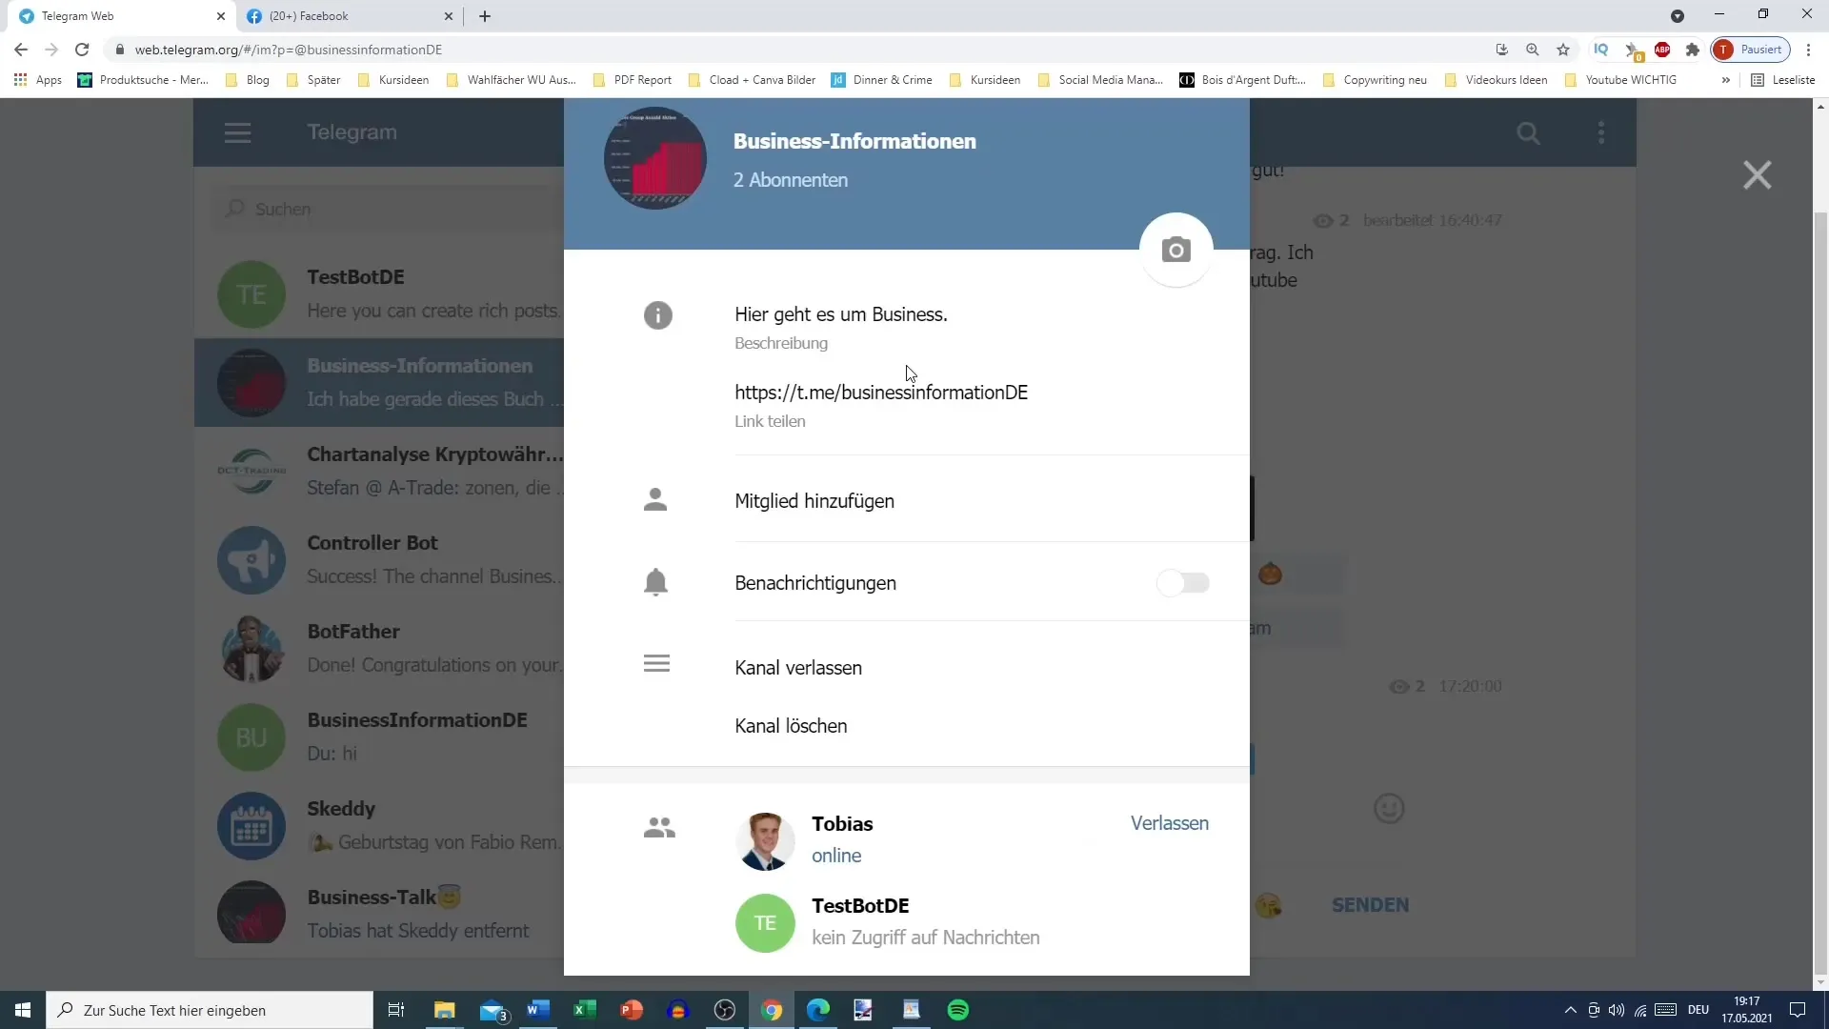This screenshot has width=1829, height=1029.
Task: Open Business-Talk chat
Action: (379, 915)
